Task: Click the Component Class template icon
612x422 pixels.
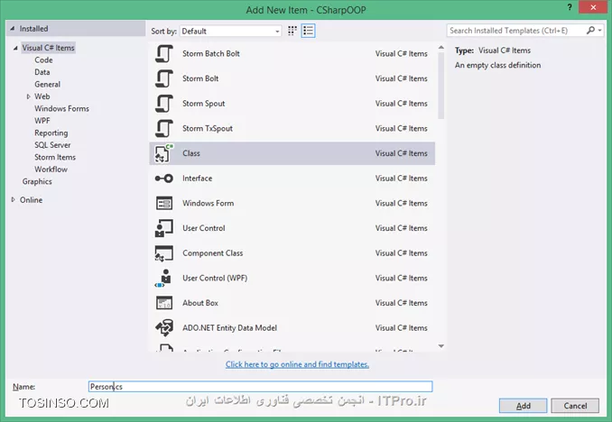Action: (164, 253)
